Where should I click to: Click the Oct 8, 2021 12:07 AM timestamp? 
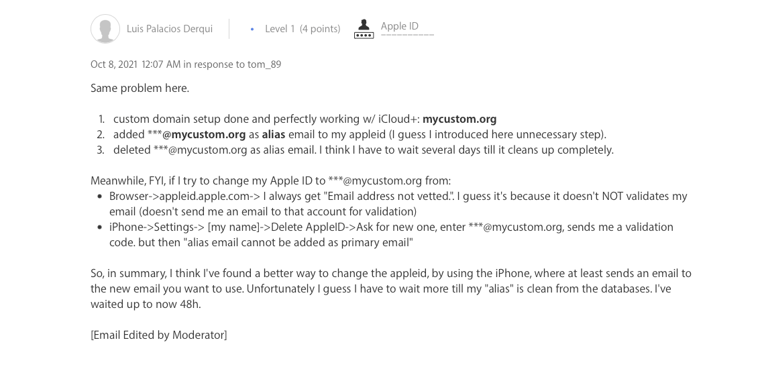pyautogui.click(x=135, y=64)
